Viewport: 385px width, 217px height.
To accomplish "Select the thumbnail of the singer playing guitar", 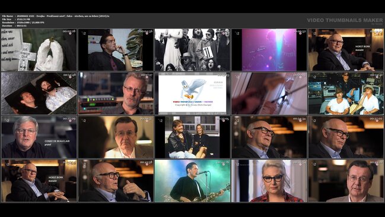I will [x=192, y=181].
